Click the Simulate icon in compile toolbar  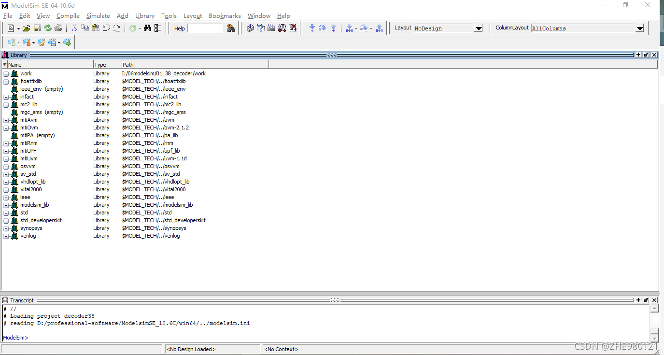pos(282,28)
